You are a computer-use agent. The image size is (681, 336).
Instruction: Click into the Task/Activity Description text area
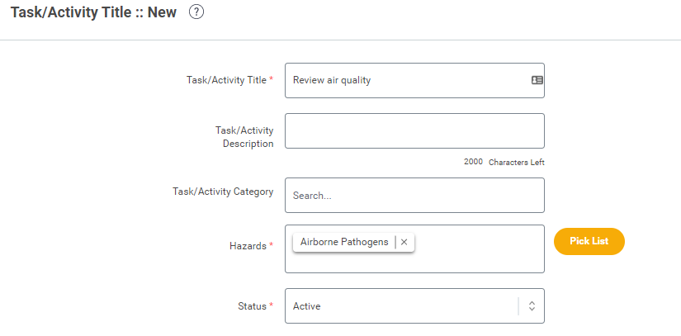[414, 130]
